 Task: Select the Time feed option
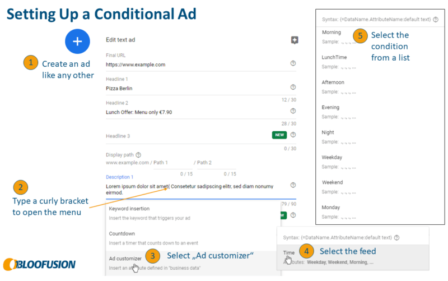[289, 253]
